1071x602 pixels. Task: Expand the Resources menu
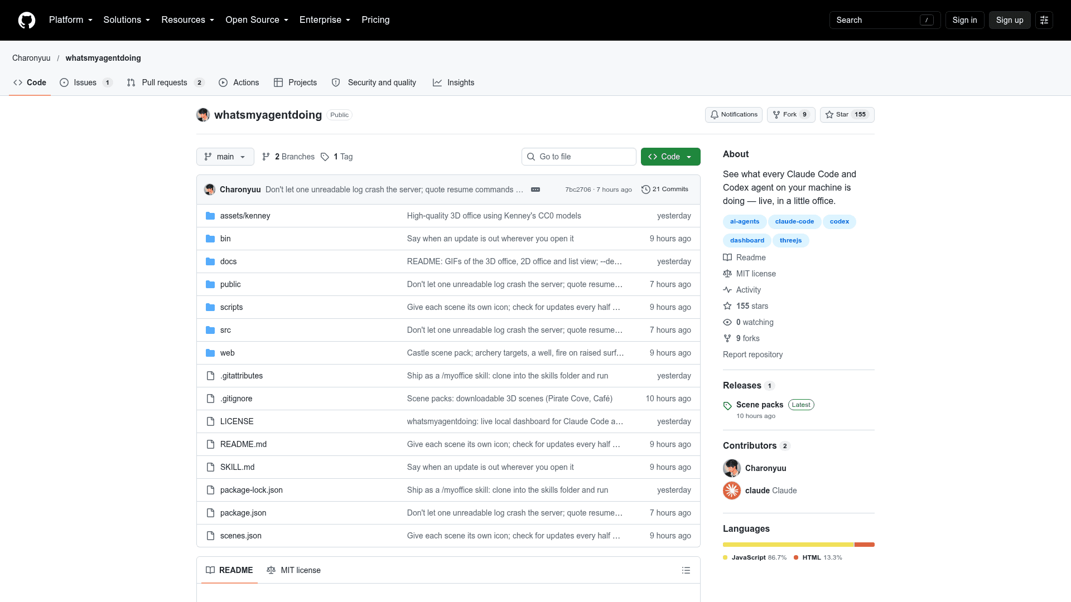[x=188, y=20]
